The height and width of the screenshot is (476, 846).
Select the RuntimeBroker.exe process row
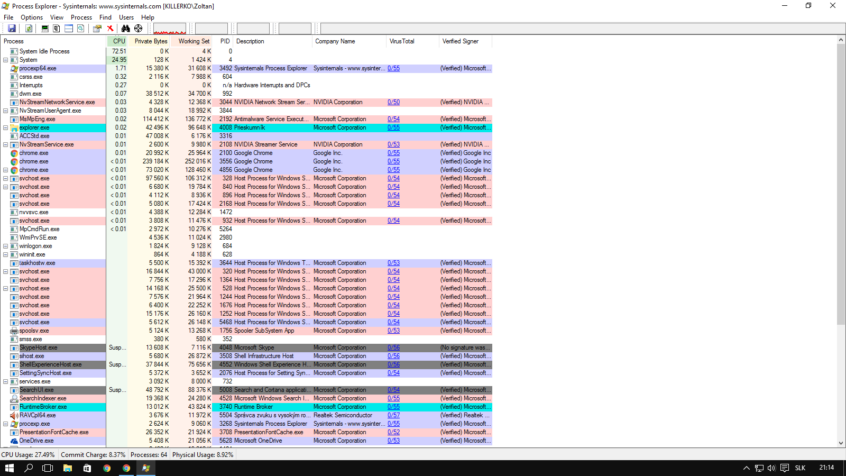coord(246,407)
